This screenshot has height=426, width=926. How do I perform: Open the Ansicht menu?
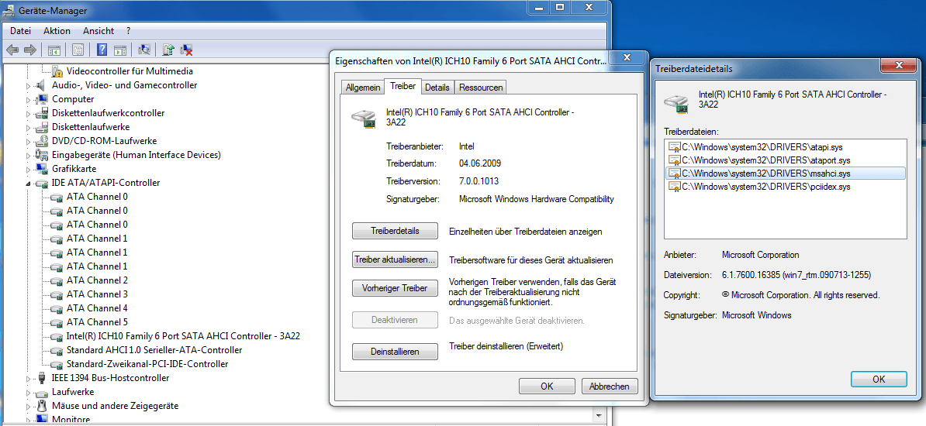[x=98, y=31]
